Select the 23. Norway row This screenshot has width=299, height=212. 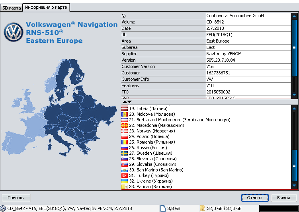point(206,131)
